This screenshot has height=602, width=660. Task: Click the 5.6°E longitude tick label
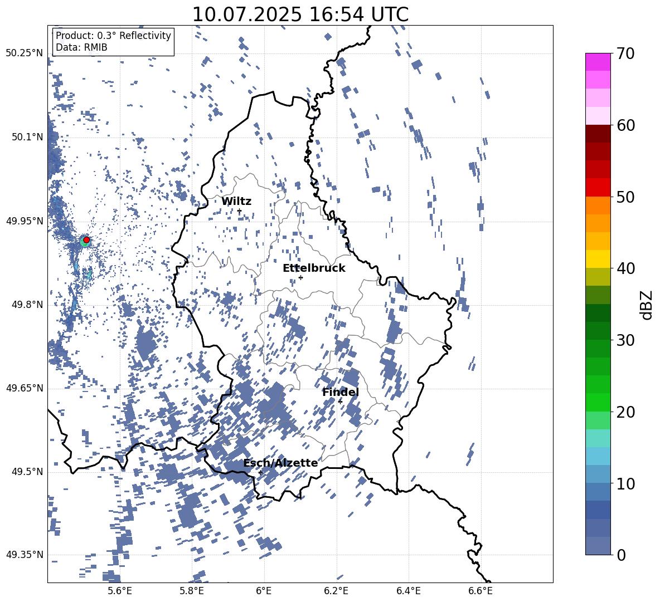tap(120, 591)
